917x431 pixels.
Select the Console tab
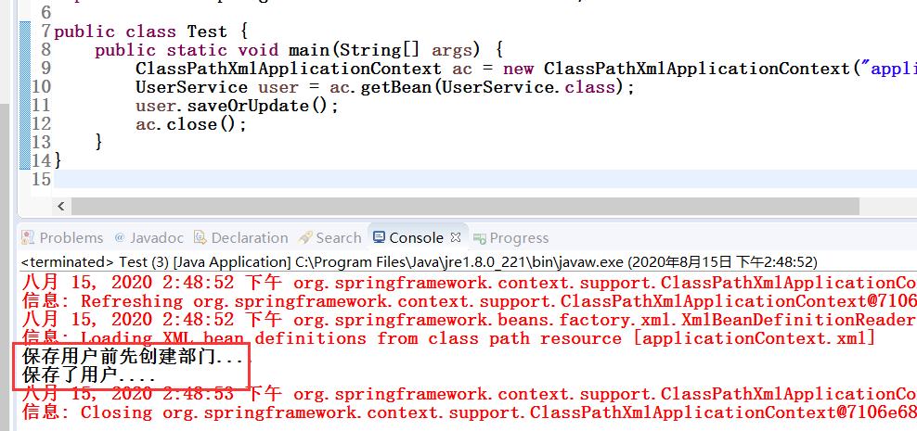tap(417, 237)
